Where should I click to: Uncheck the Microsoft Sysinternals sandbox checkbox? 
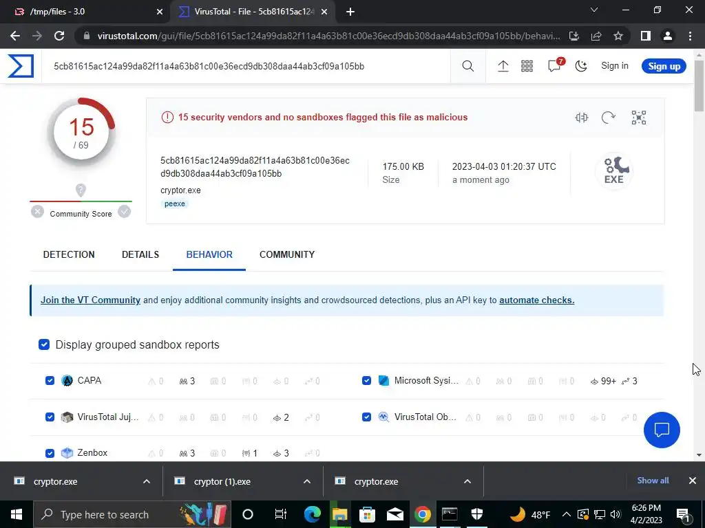tap(366, 381)
